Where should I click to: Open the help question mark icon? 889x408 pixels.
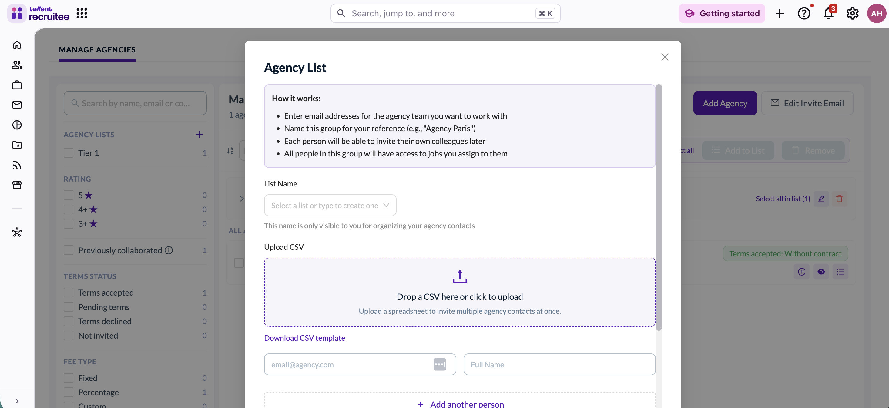click(x=804, y=13)
